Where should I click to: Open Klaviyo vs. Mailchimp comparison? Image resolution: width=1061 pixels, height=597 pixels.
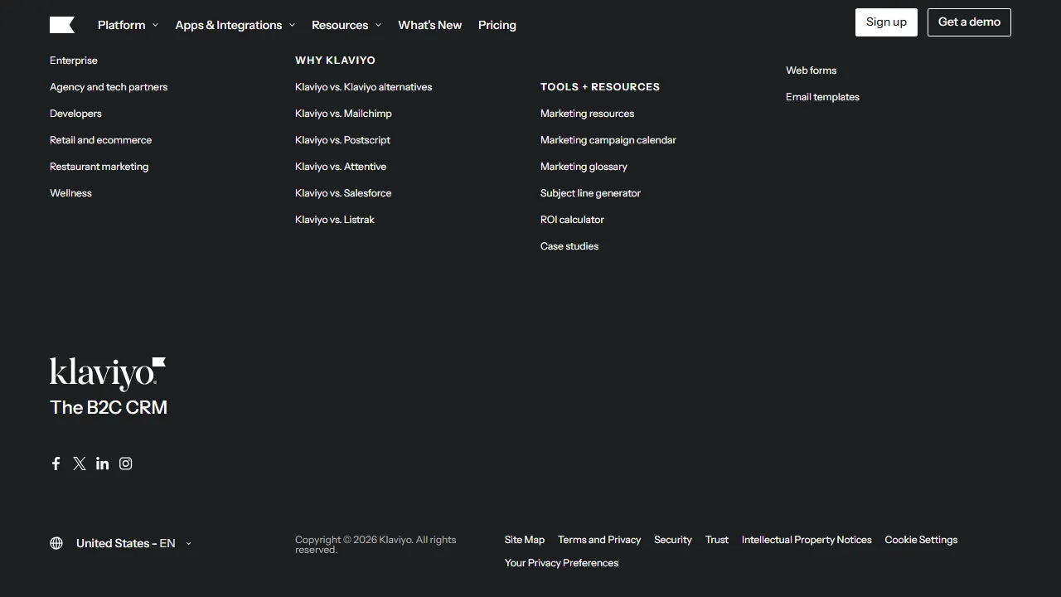point(343,114)
